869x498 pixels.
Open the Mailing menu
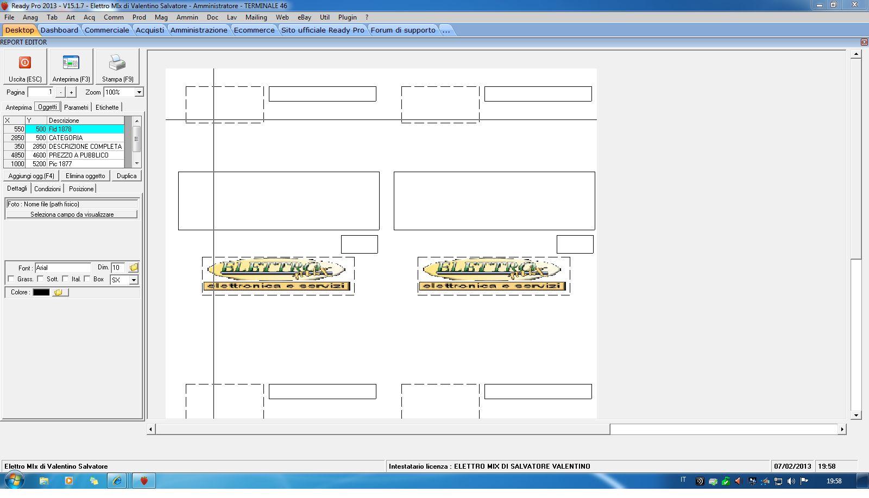point(256,17)
